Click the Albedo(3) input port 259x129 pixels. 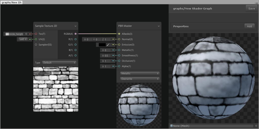(119, 34)
